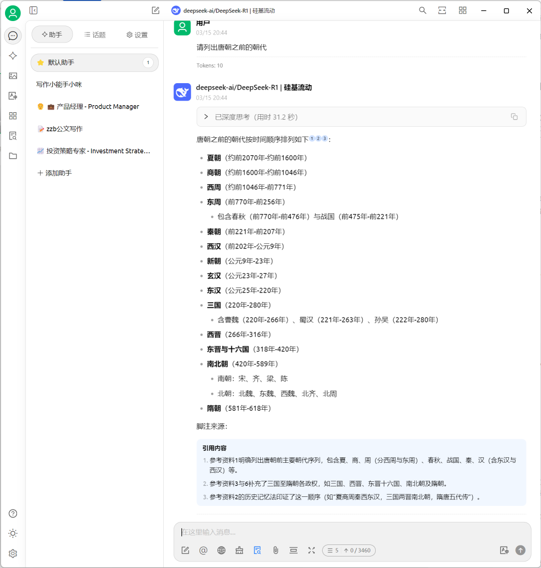Toggle web search with the globe icon

(x=221, y=550)
